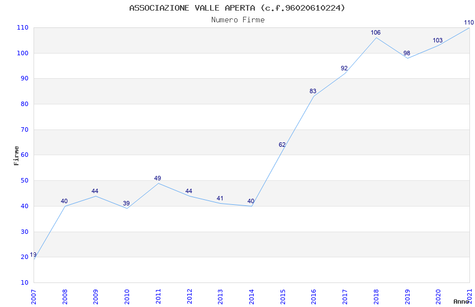Click the x-axis year label 2011
The width and height of the screenshot is (475, 307).
click(x=158, y=296)
